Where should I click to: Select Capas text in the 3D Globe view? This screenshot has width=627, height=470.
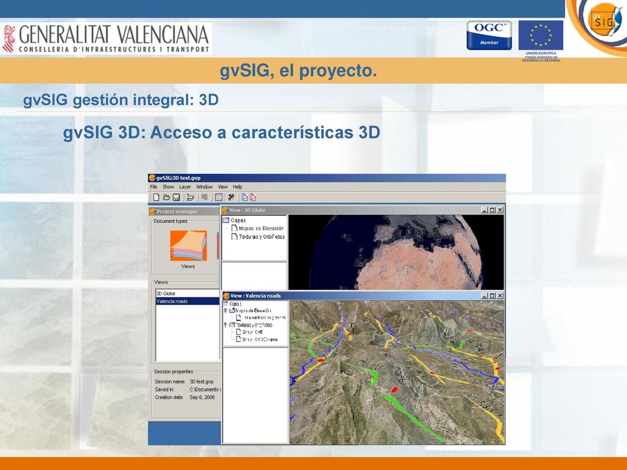tap(238, 220)
